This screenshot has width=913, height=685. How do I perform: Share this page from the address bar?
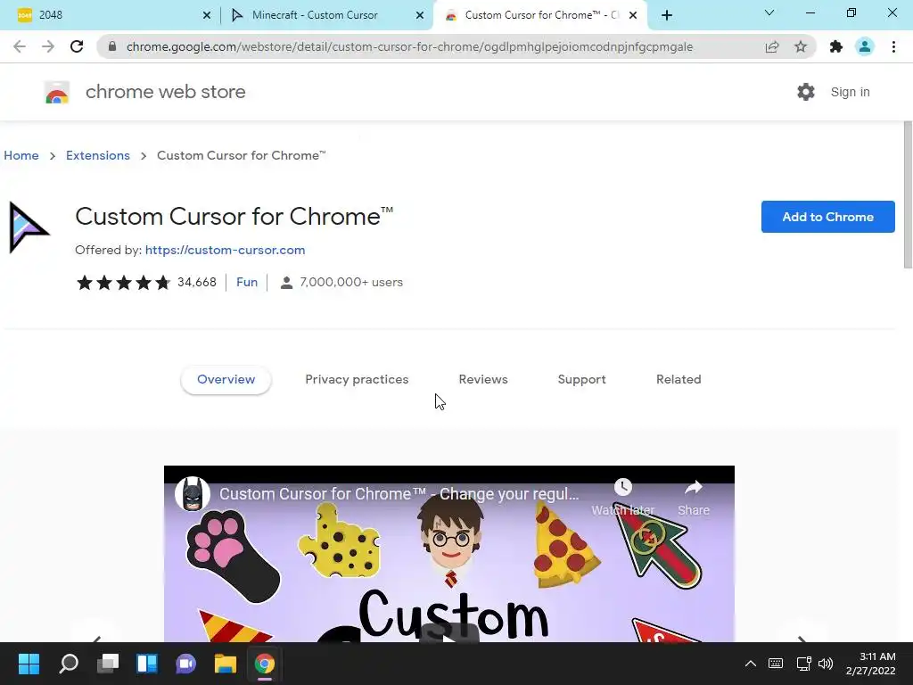point(772,46)
